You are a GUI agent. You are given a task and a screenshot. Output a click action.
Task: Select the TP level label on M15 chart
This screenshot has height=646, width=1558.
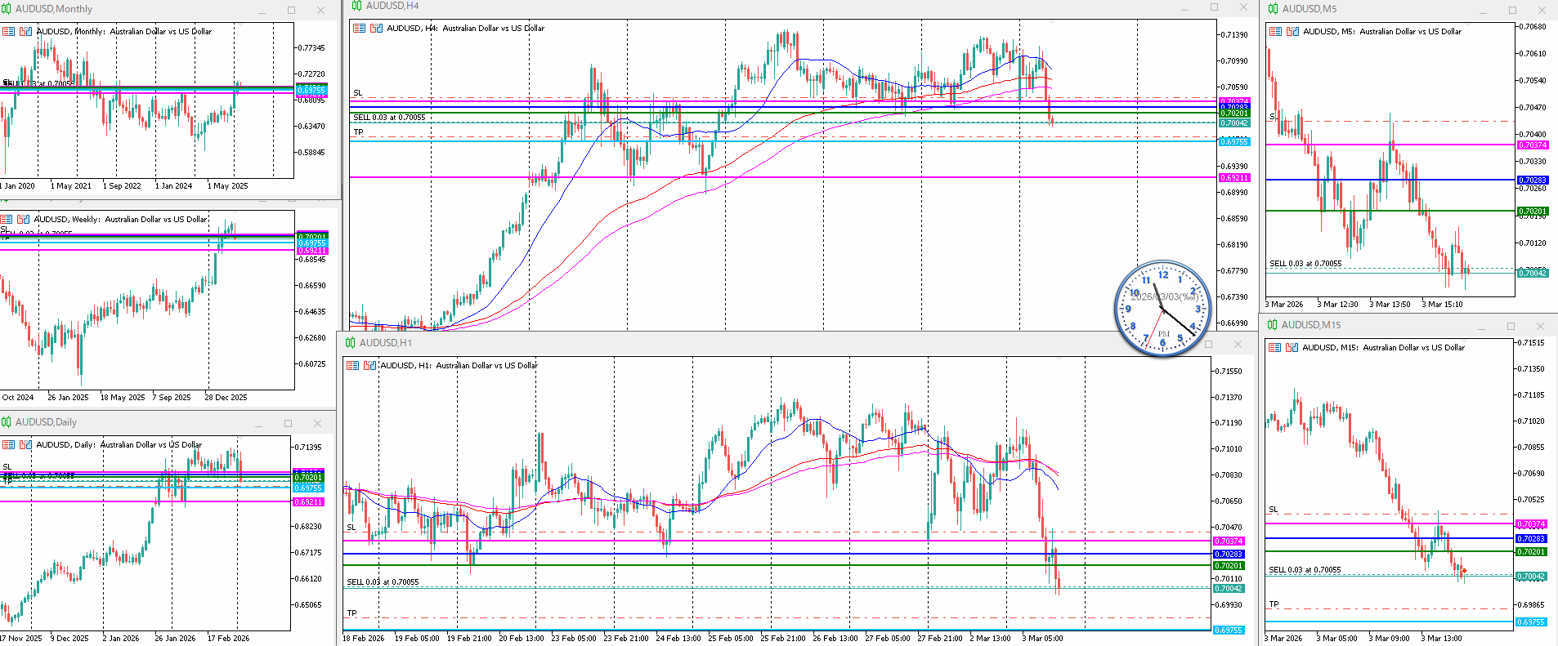point(1274,604)
